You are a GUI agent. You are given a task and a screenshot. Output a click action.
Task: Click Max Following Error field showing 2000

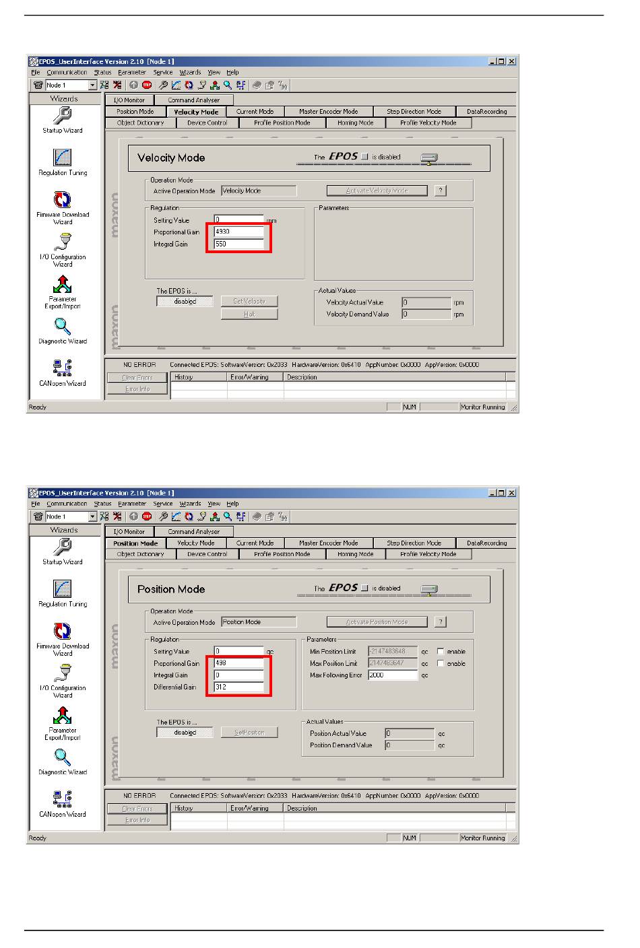click(x=393, y=675)
